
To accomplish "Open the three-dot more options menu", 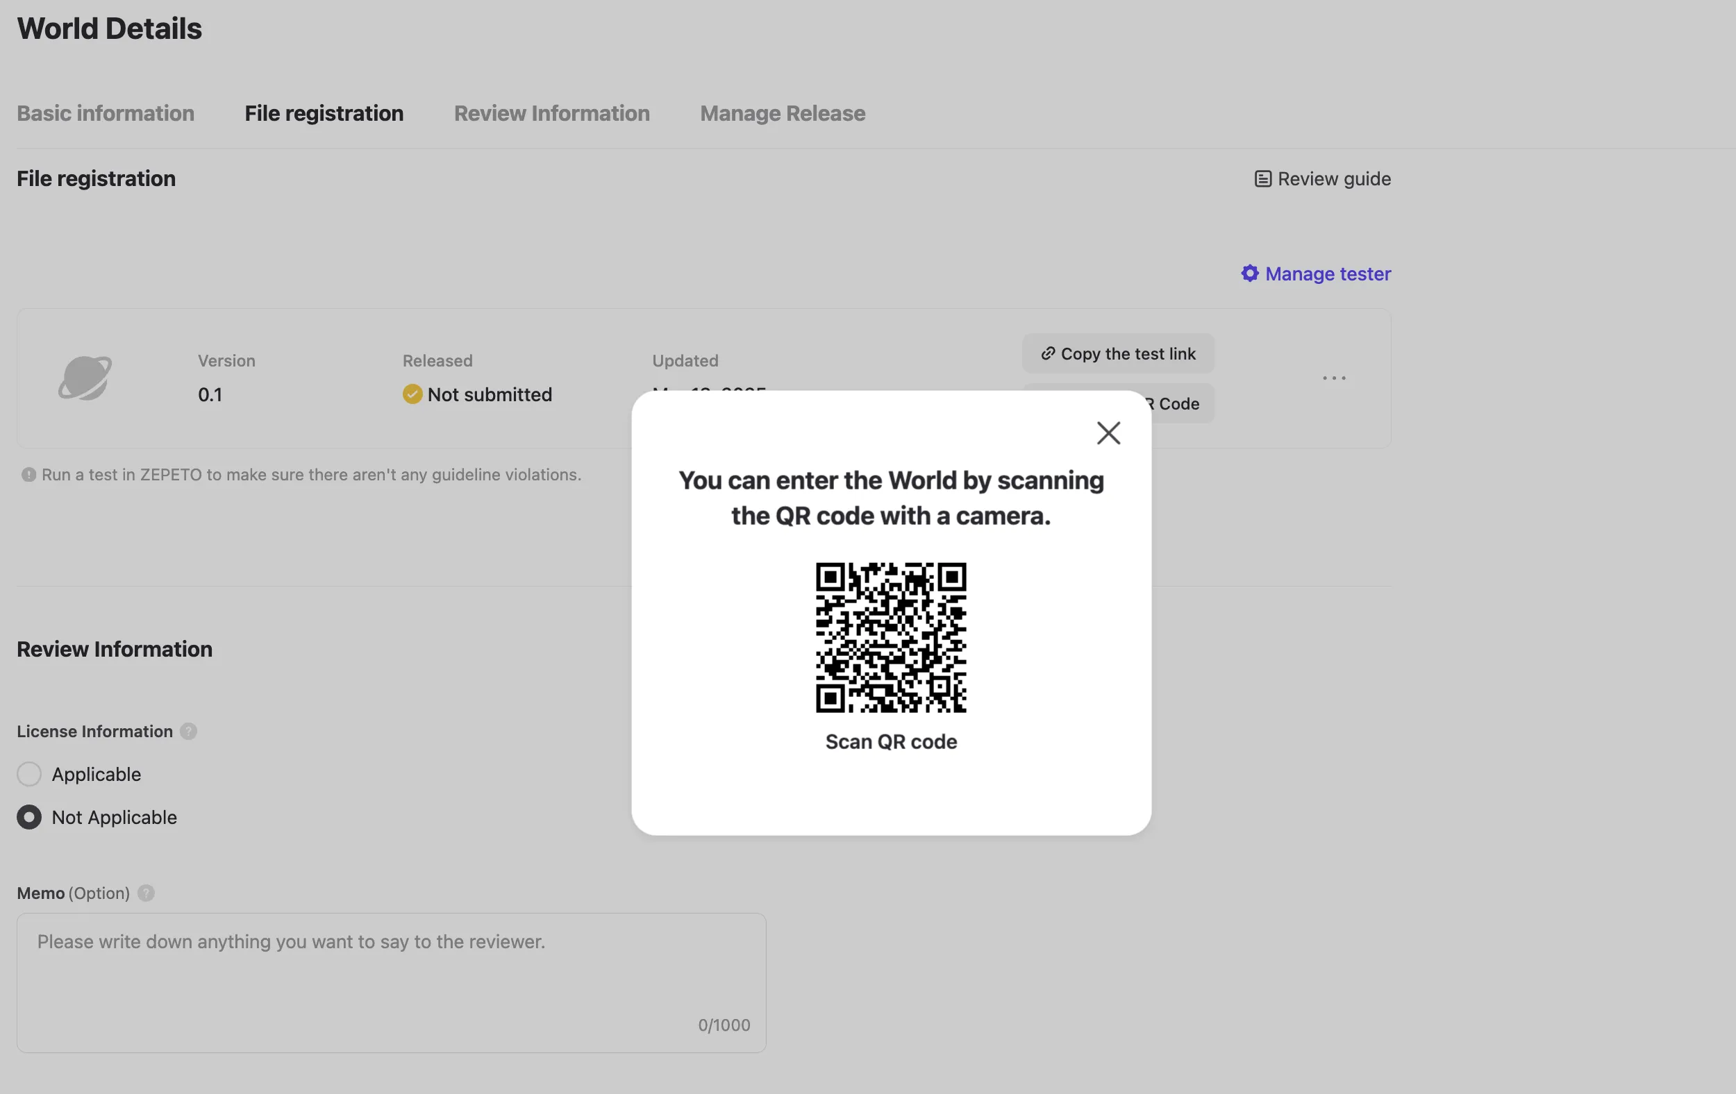I will click(x=1334, y=378).
